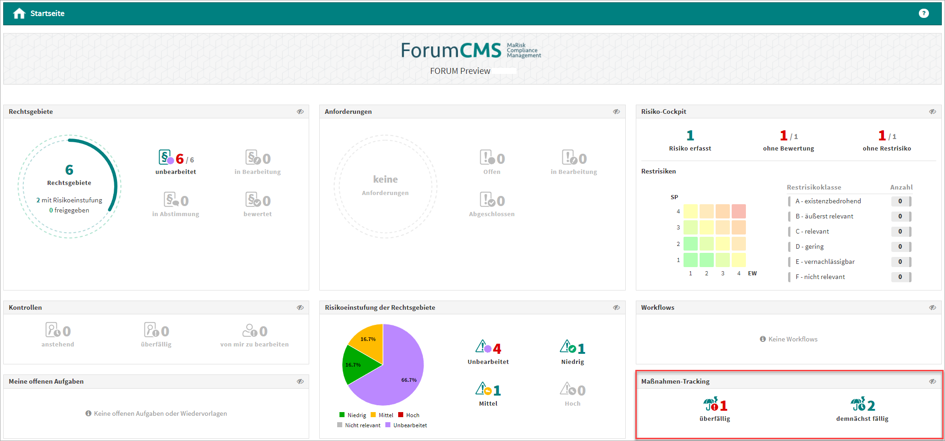Click the home icon in the header
The height and width of the screenshot is (441, 945).
19,14
